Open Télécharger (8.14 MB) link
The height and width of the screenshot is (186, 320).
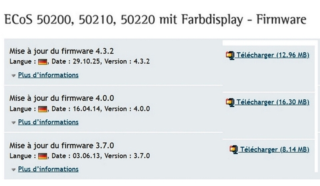[x=274, y=149]
